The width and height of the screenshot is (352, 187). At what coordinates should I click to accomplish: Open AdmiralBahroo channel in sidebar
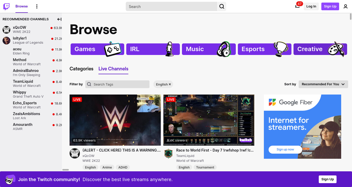click(31, 73)
